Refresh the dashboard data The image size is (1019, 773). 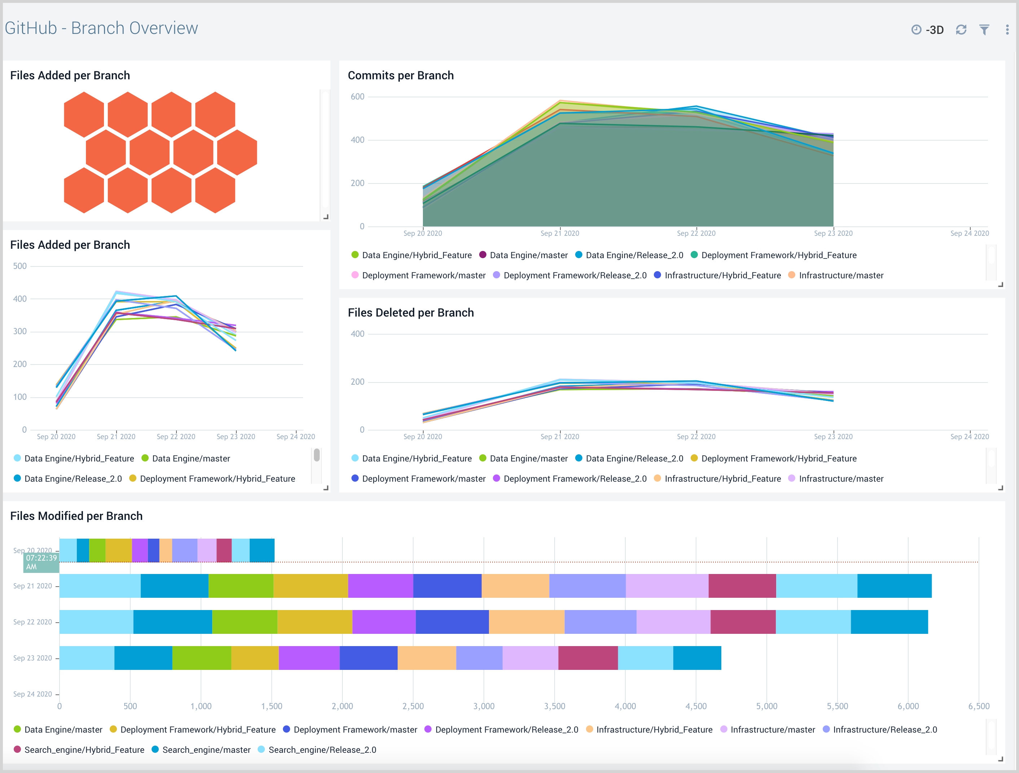(x=962, y=30)
